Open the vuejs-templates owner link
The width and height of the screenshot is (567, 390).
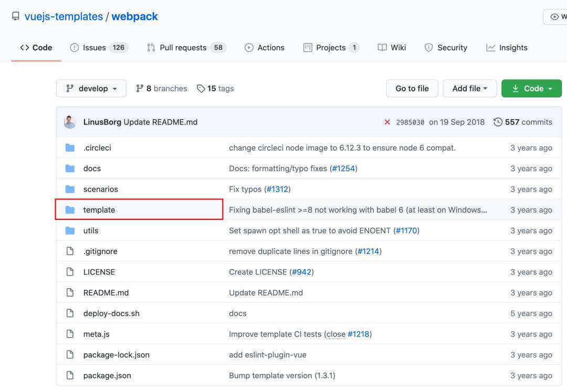pyautogui.click(x=64, y=17)
